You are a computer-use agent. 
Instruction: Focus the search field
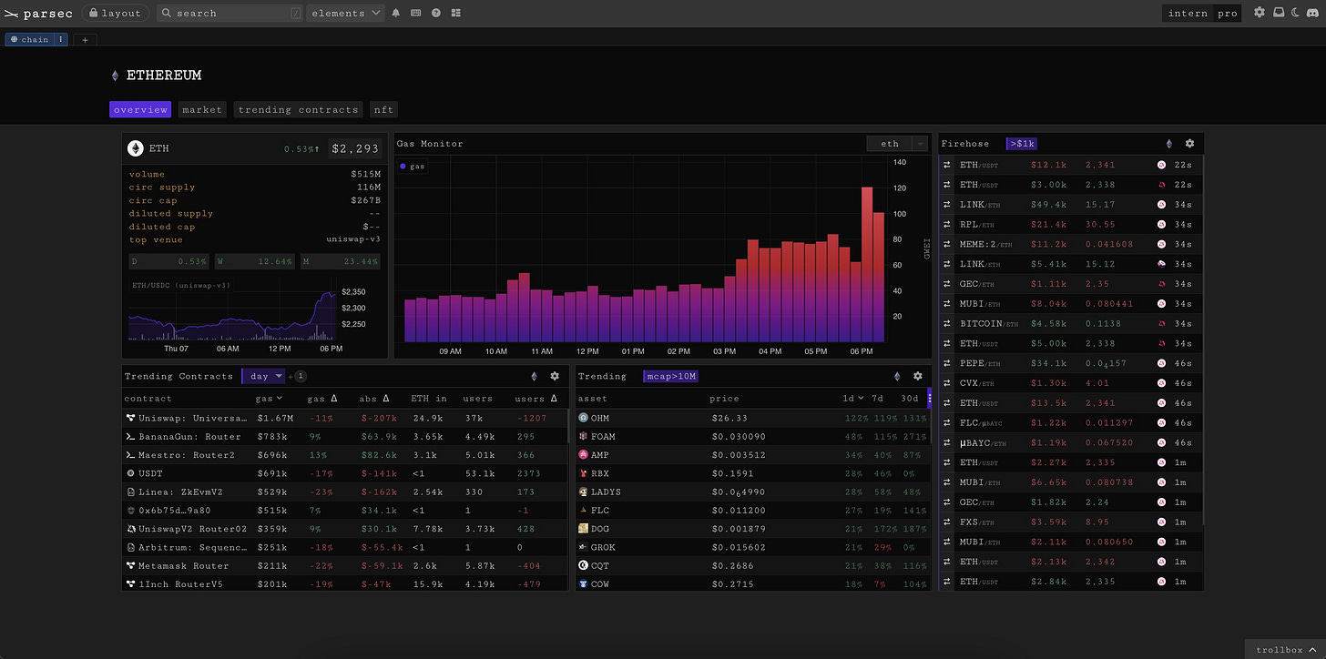click(x=230, y=13)
